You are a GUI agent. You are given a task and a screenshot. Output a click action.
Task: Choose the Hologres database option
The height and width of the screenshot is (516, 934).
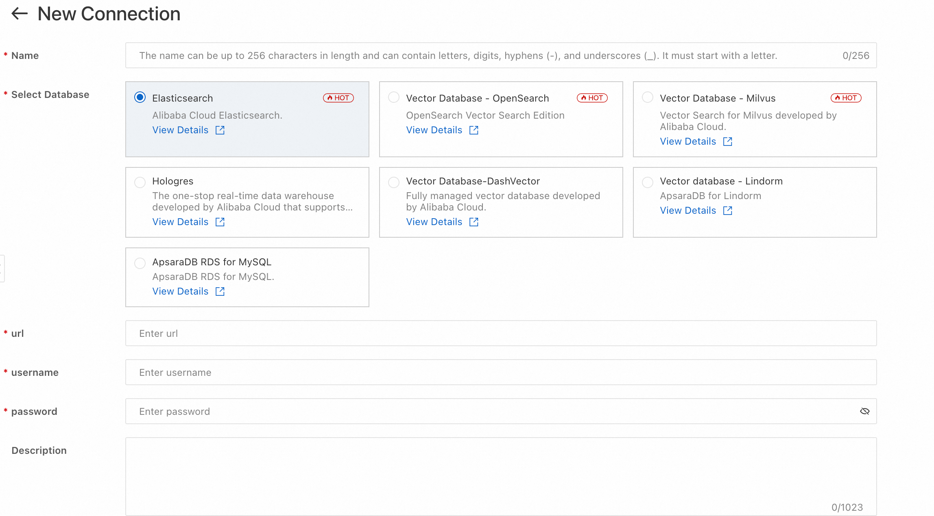tap(140, 182)
